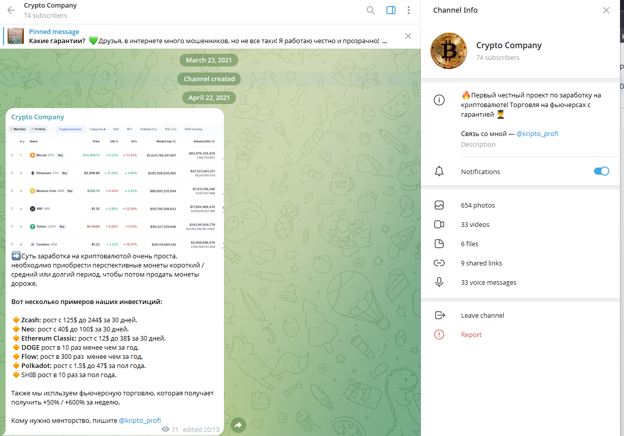
Task: Click the March 23, 2021 date badge
Action: click(x=209, y=60)
